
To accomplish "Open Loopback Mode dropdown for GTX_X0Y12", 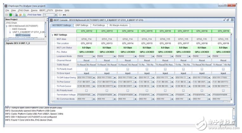I will 94,56.
